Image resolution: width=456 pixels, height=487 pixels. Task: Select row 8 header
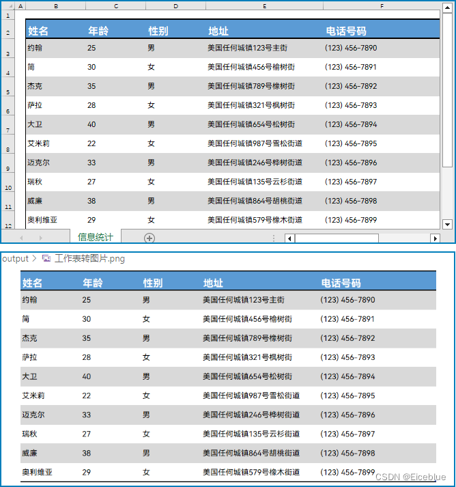pyautogui.click(x=8, y=144)
